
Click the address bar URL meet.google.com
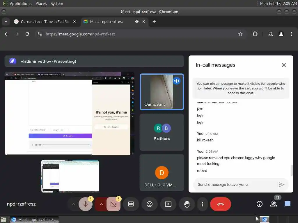(x=80, y=34)
